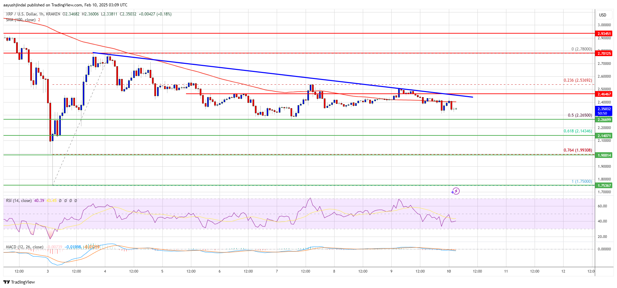Click the date 7 on the time axis
This screenshot has height=288, width=617.
(277, 271)
